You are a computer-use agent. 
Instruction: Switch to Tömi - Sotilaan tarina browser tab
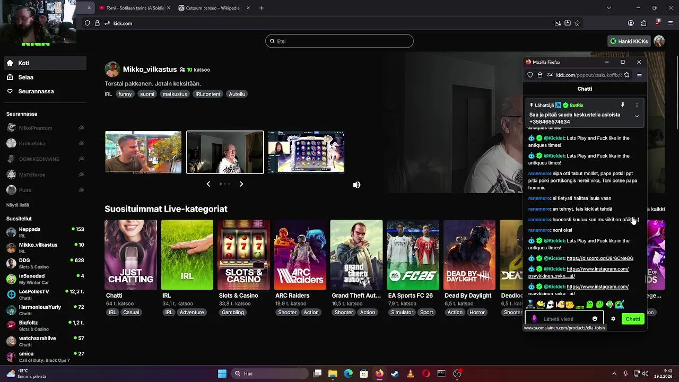134,8
